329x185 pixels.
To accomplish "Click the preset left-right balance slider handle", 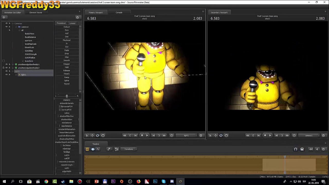I will (x=67, y=96).
